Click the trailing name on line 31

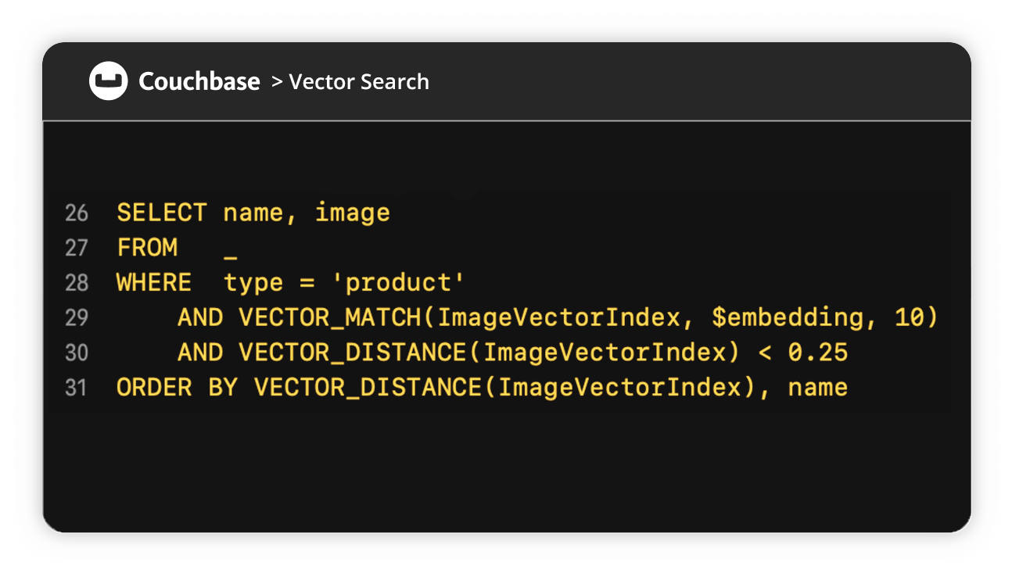pyautogui.click(x=818, y=388)
